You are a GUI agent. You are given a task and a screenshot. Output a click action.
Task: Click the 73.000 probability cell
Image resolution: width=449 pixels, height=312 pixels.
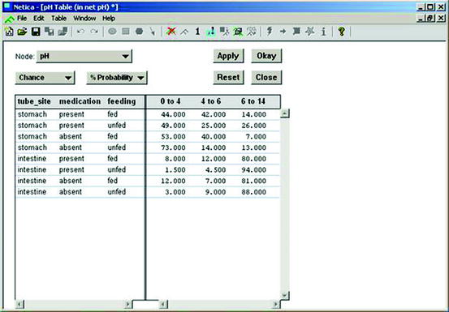[173, 147]
